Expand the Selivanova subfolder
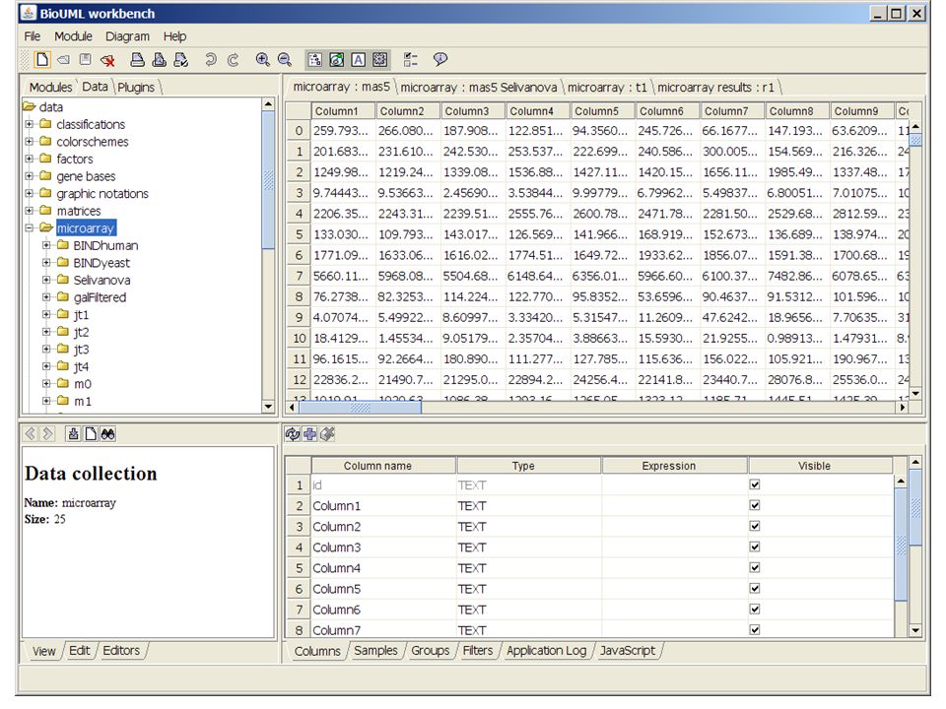Screen dimensions: 946x709 pos(46,280)
